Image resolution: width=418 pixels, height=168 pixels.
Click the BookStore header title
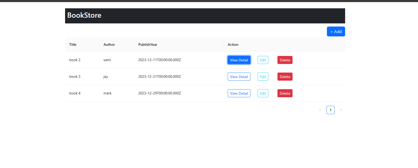(84, 15)
